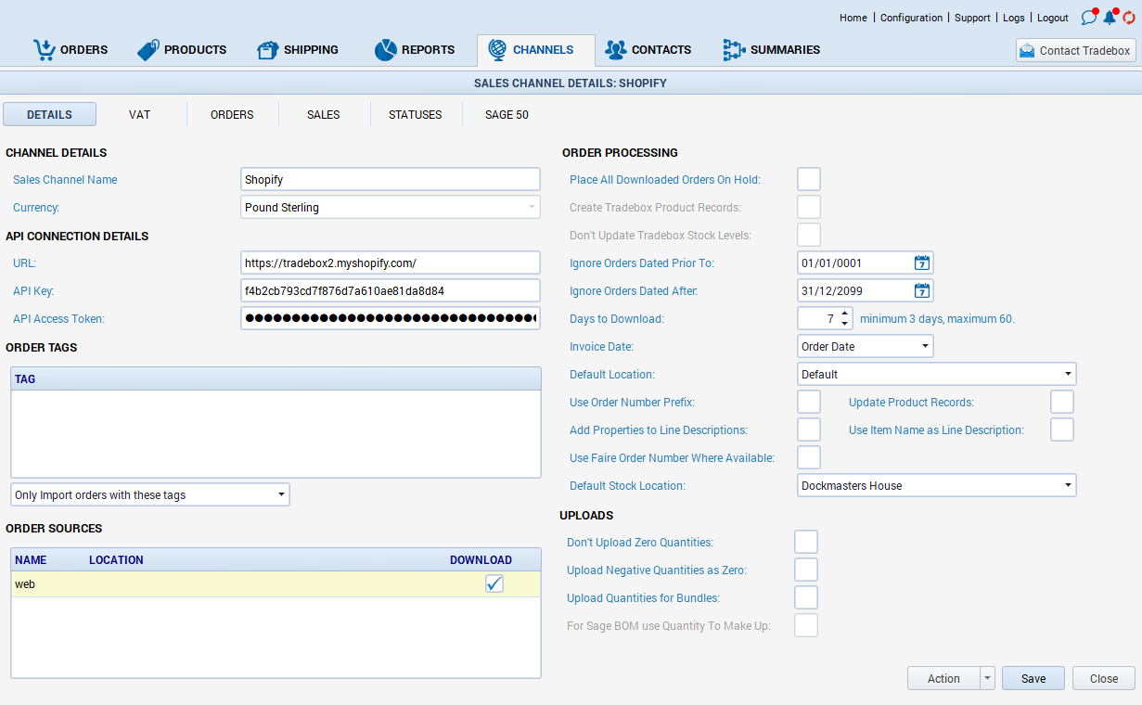Open calendar for Ignore Orders Dated Prior To
Screen dimensions: 1142x705
921,263
